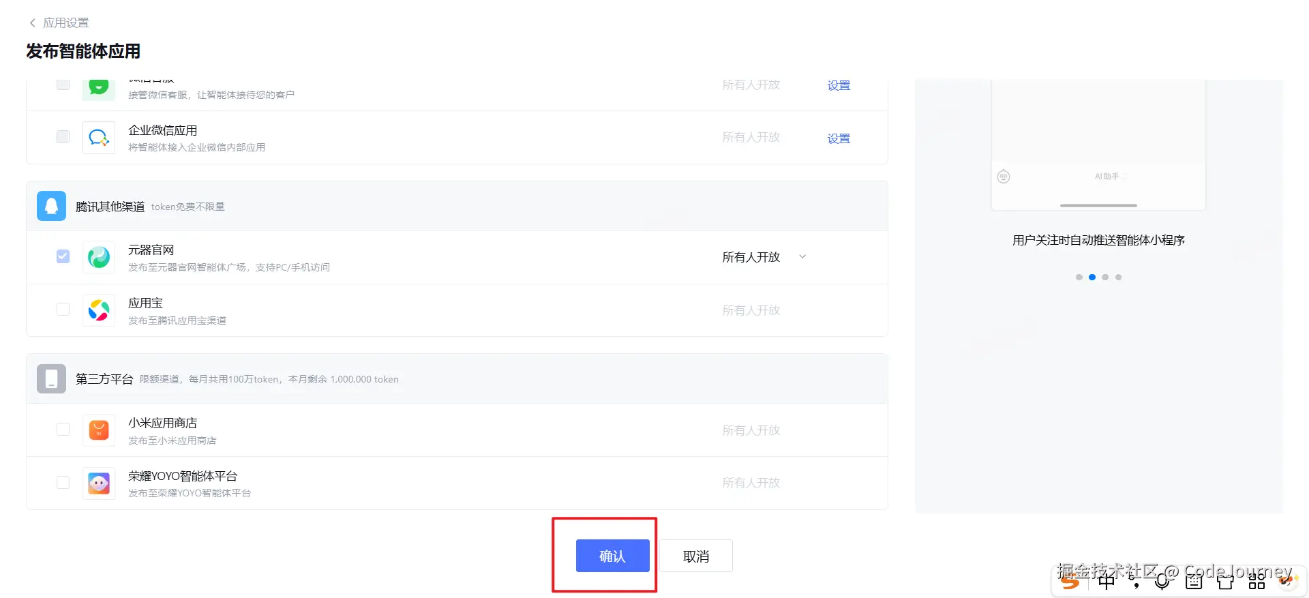Tick the WeChat customer service row checkbox
This screenshot has height=598, width=1309.
(x=63, y=84)
